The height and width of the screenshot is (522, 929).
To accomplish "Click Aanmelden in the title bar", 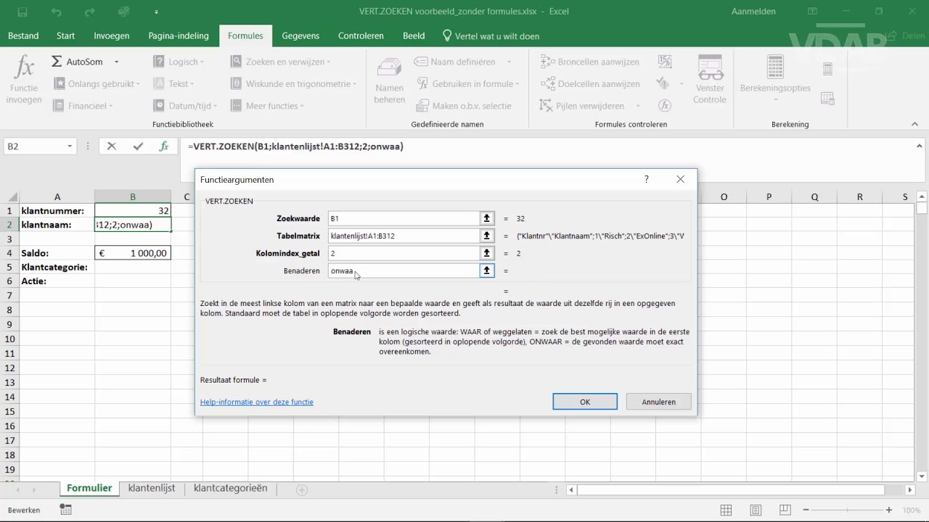I will [753, 12].
